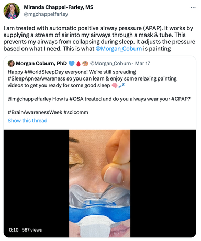The width and height of the screenshot is (201, 241).
Task: Click the Mar 17 timestamp
Action: [142, 63]
